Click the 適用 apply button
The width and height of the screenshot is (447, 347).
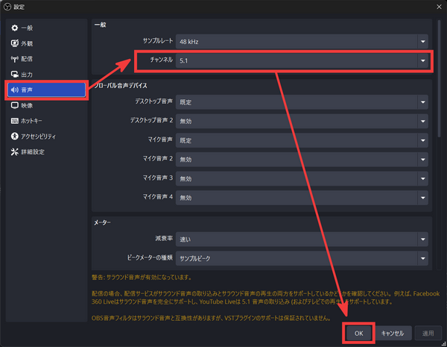click(x=428, y=333)
